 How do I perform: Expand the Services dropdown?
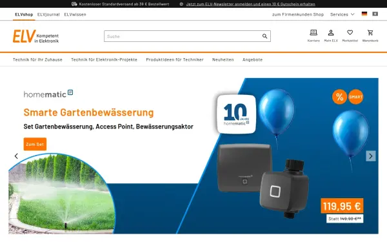click(342, 15)
